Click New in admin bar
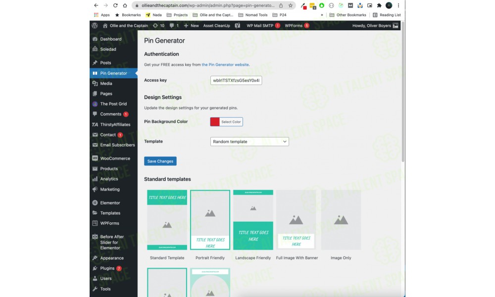Viewport: 495px width, 297px height. tap(191, 26)
